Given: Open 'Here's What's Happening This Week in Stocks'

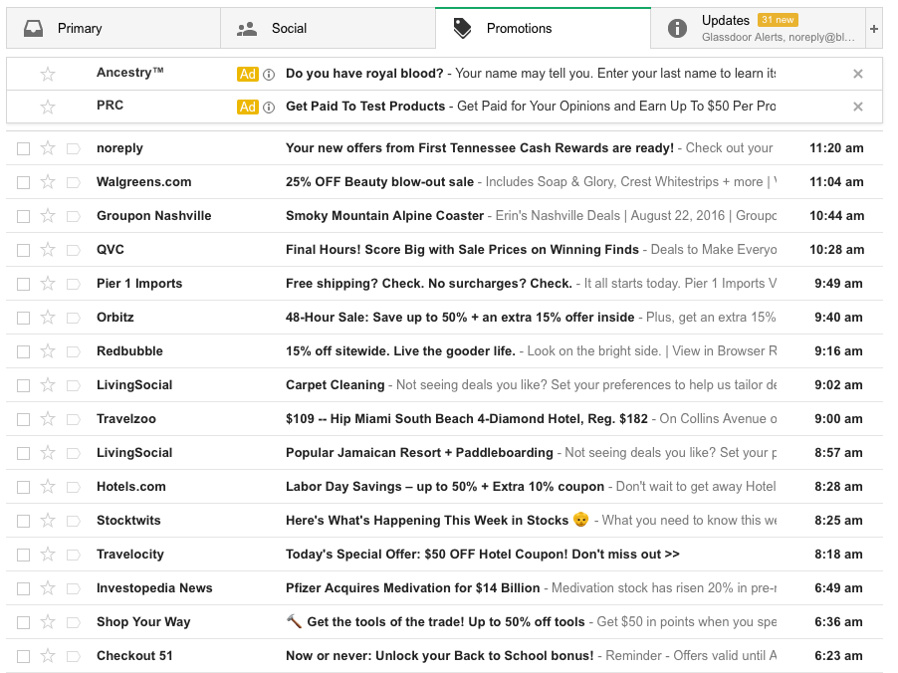Looking at the screenshot, I should (444, 520).
